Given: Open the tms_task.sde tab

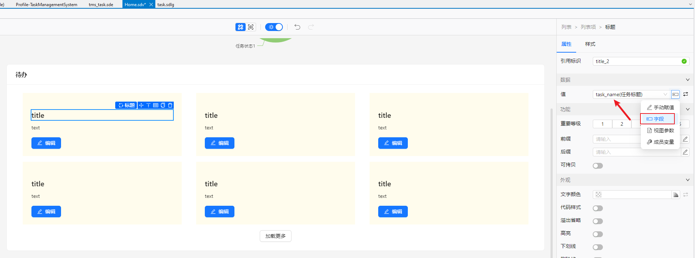Looking at the screenshot, I should click(x=101, y=5).
